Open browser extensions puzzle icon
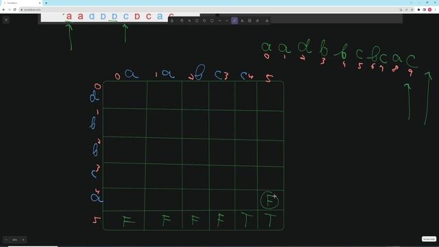Image resolution: width=439 pixels, height=247 pixels. [419, 10]
